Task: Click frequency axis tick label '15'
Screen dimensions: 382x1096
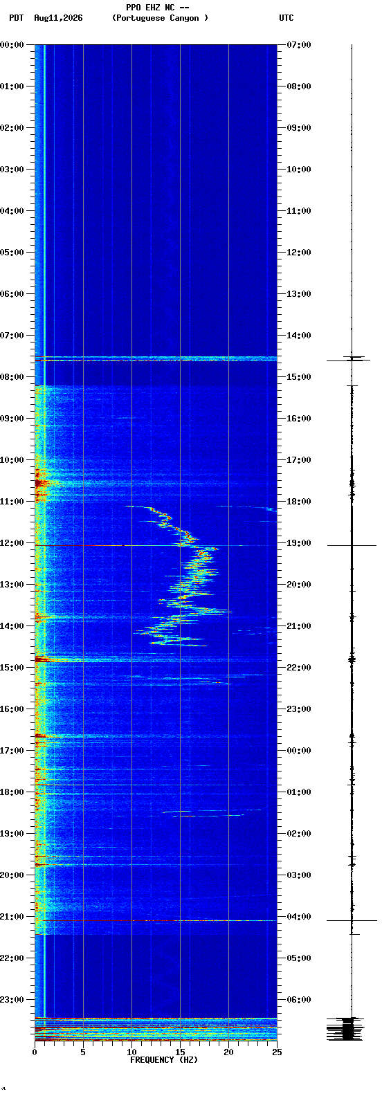Action: pyautogui.click(x=180, y=1052)
